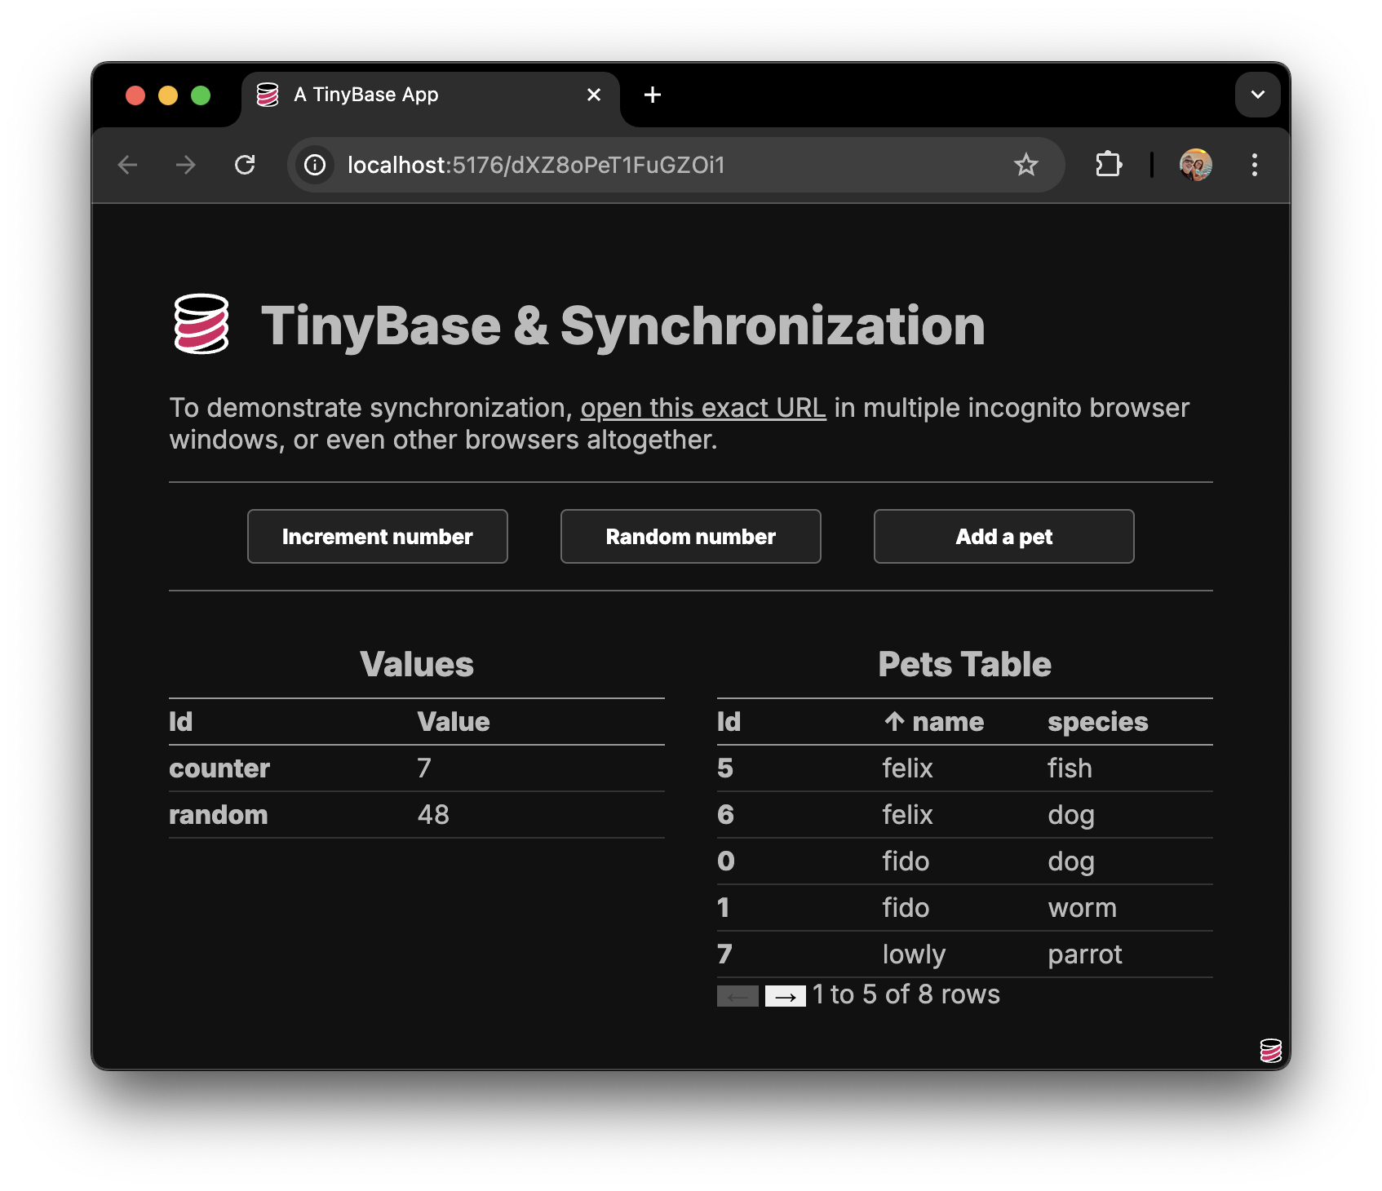Image resolution: width=1382 pixels, height=1191 pixels.
Task: Select the counter row label
Action: coord(219,768)
